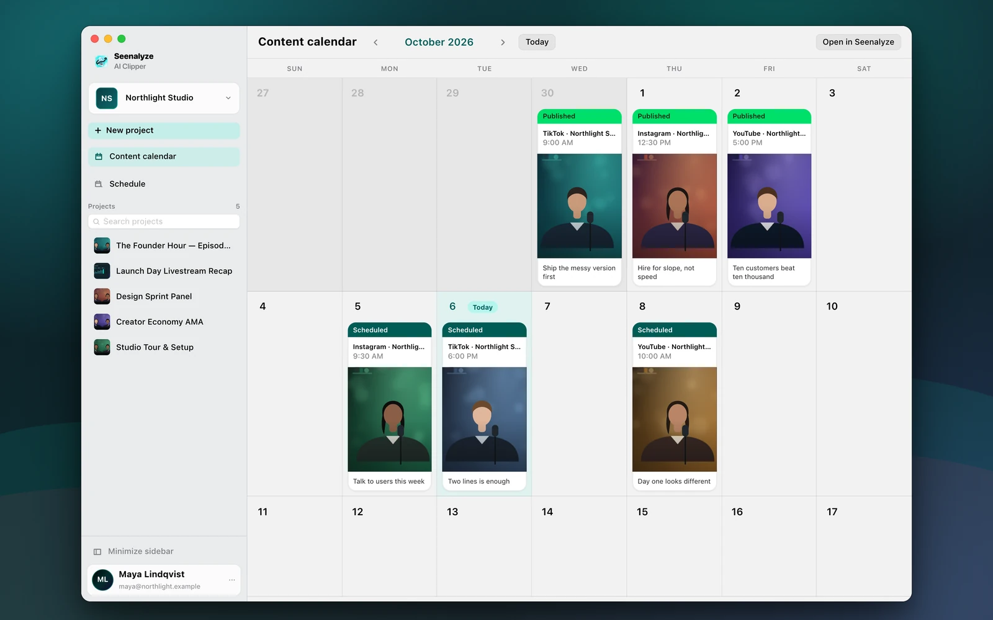Open the Schedule view

(164, 184)
